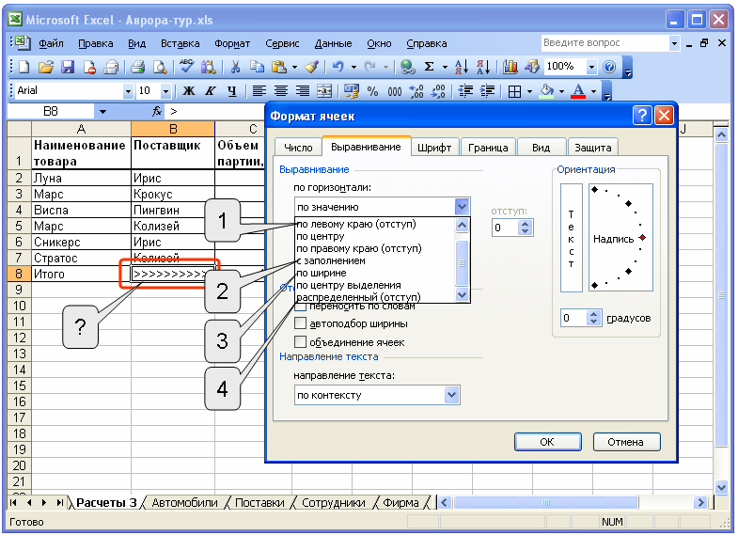Cut selection with the scissors icon
This screenshot has height=535, width=738.
(x=235, y=68)
